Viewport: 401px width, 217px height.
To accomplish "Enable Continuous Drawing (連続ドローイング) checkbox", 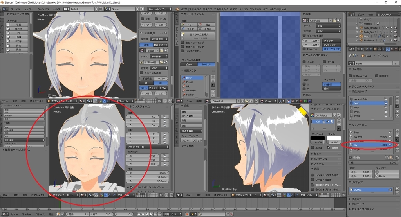I will tap(182, 47).
